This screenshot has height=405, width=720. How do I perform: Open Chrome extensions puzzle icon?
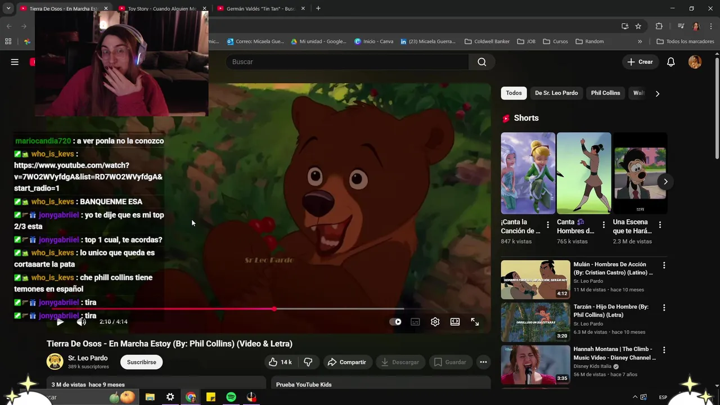(x=659, y=26)
